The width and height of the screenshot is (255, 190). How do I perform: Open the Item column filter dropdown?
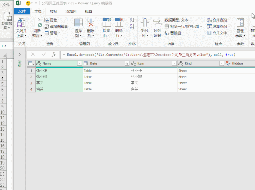(174, 63)
